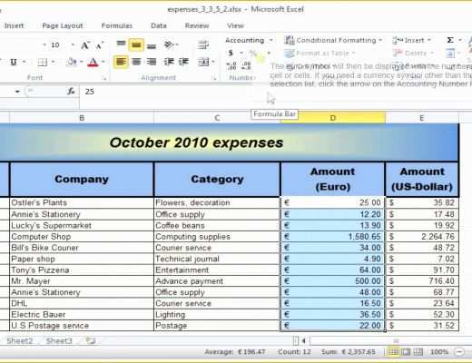Toggle Align Text Right
The image size is (472, 363).
[x=152, y=62]
